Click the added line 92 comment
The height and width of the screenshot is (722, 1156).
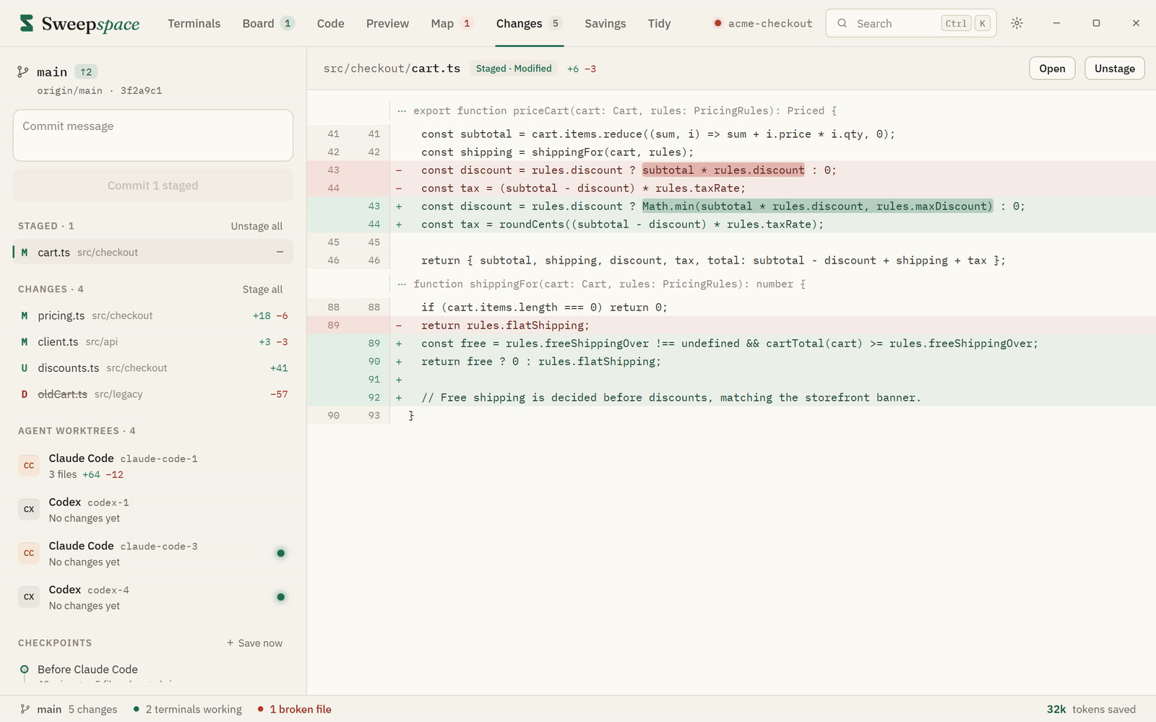731,397
